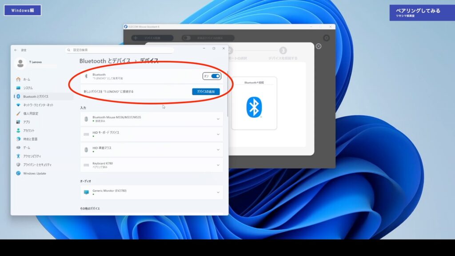Expand Bluetooth Mouse M336/M337/M535 entry
Image resolution: width=455 pixels, height=256 pixels.
[218, 119]
